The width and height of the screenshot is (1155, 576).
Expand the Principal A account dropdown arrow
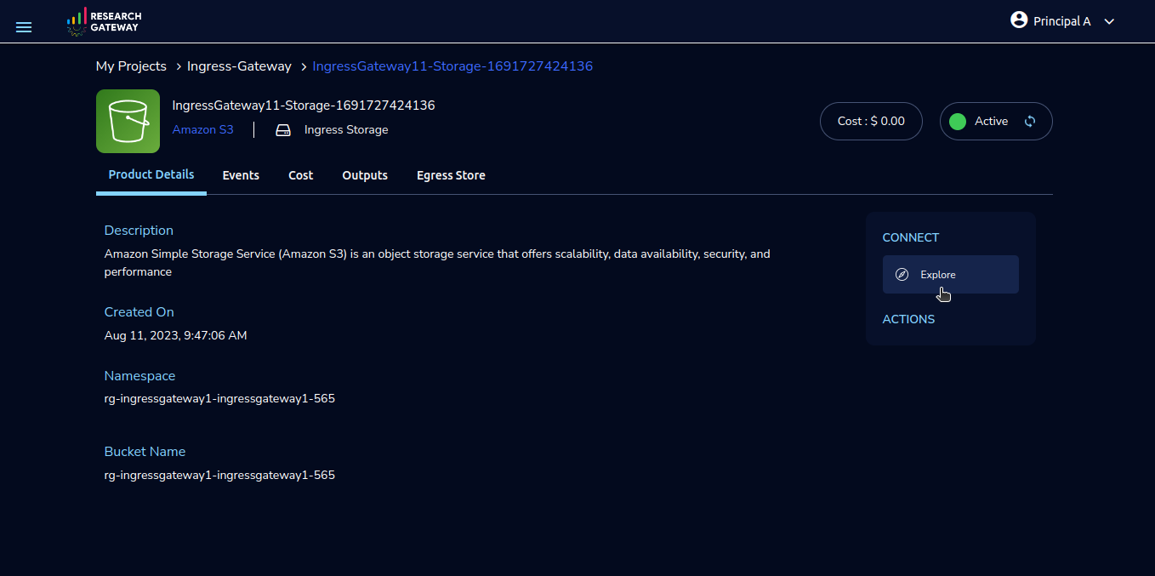[x=1109, y=22]
